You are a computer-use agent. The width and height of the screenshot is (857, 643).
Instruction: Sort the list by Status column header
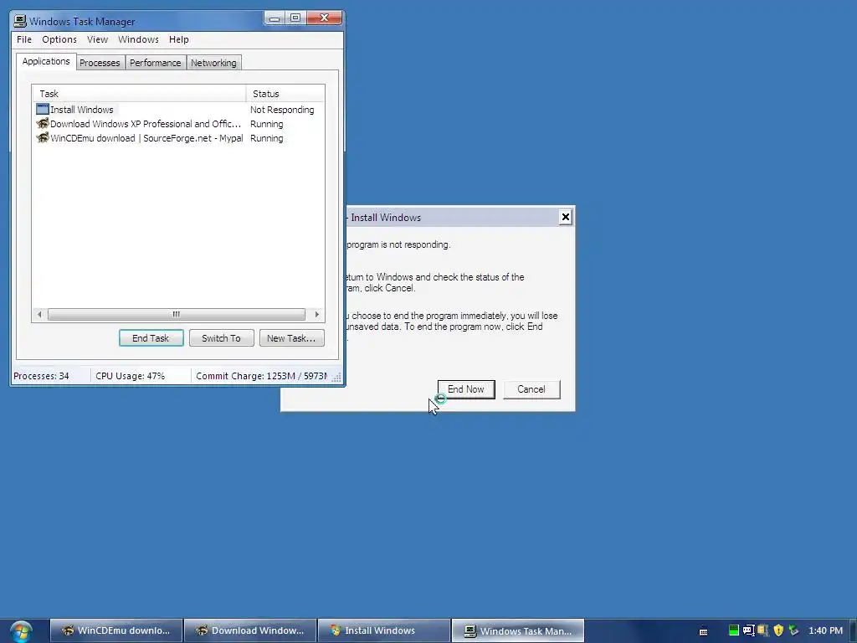285,94
